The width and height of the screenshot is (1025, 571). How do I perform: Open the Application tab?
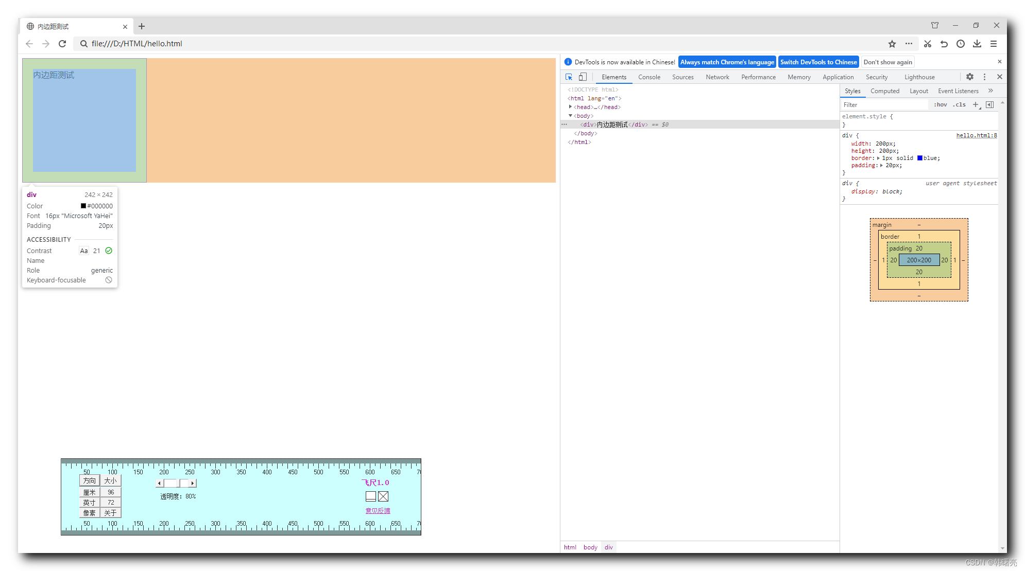(838, 77)
